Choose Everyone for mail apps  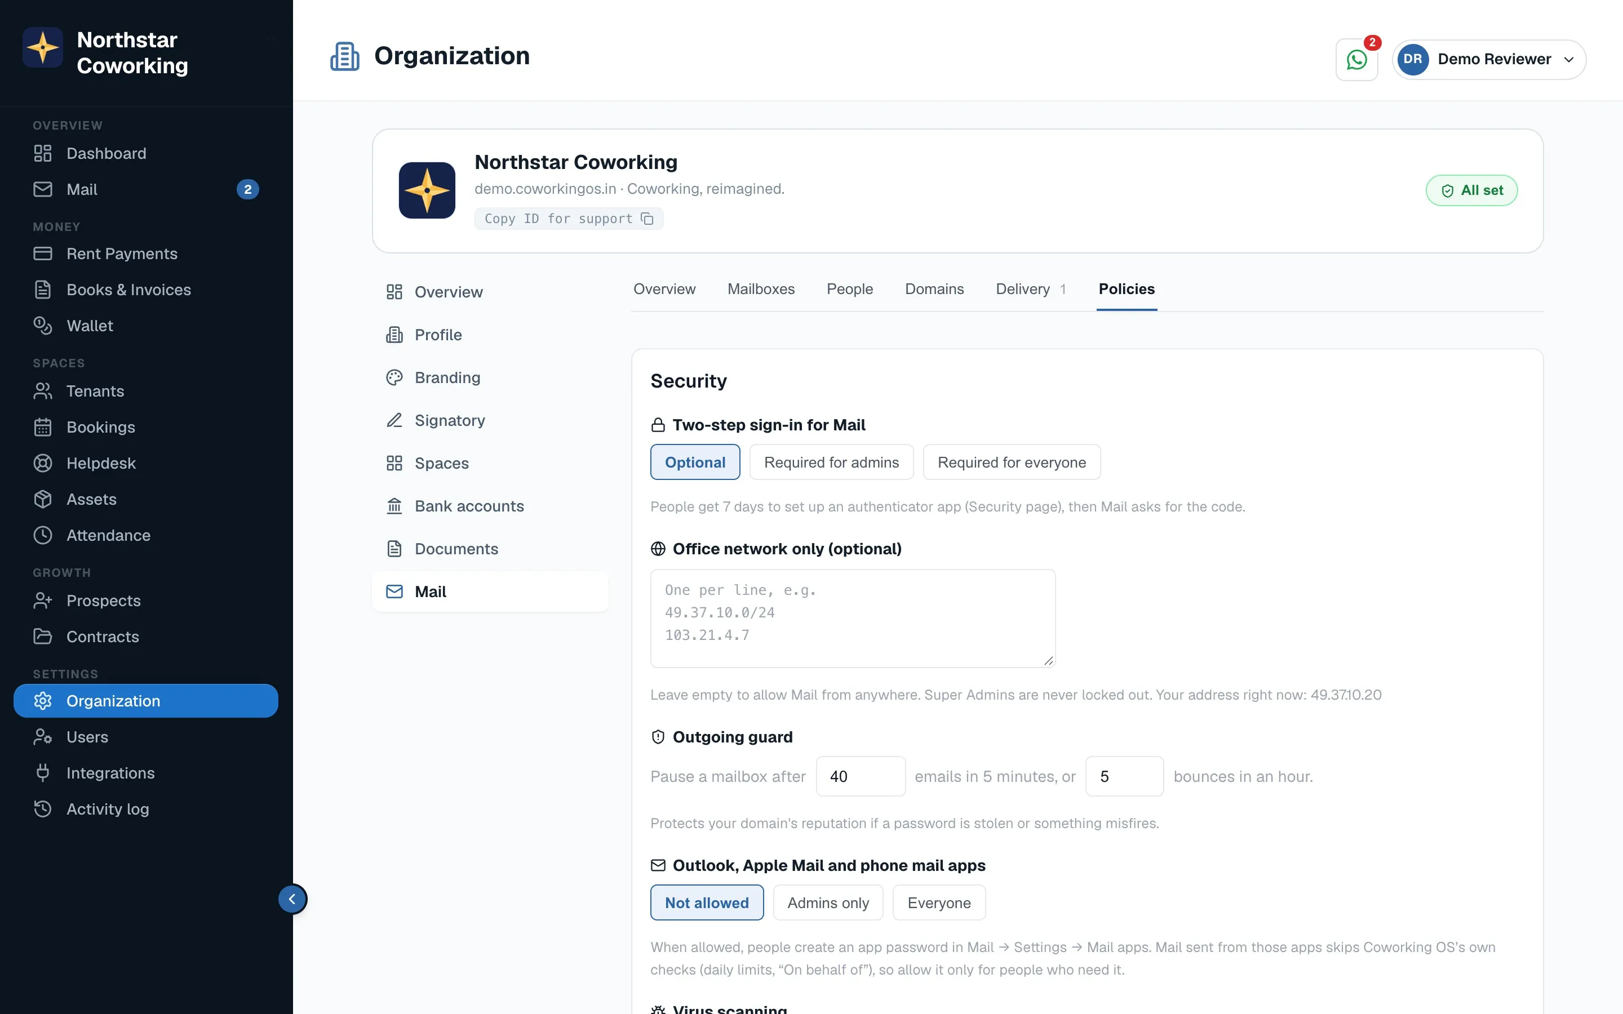pos(939,902)
